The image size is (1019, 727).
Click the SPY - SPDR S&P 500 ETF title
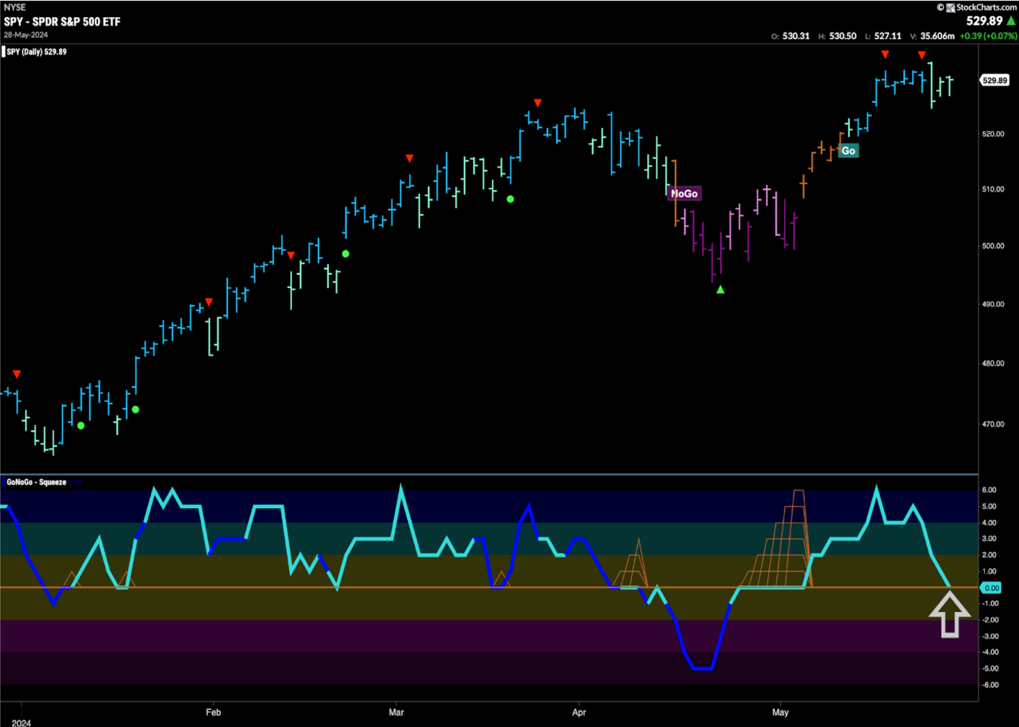(63, 22)
